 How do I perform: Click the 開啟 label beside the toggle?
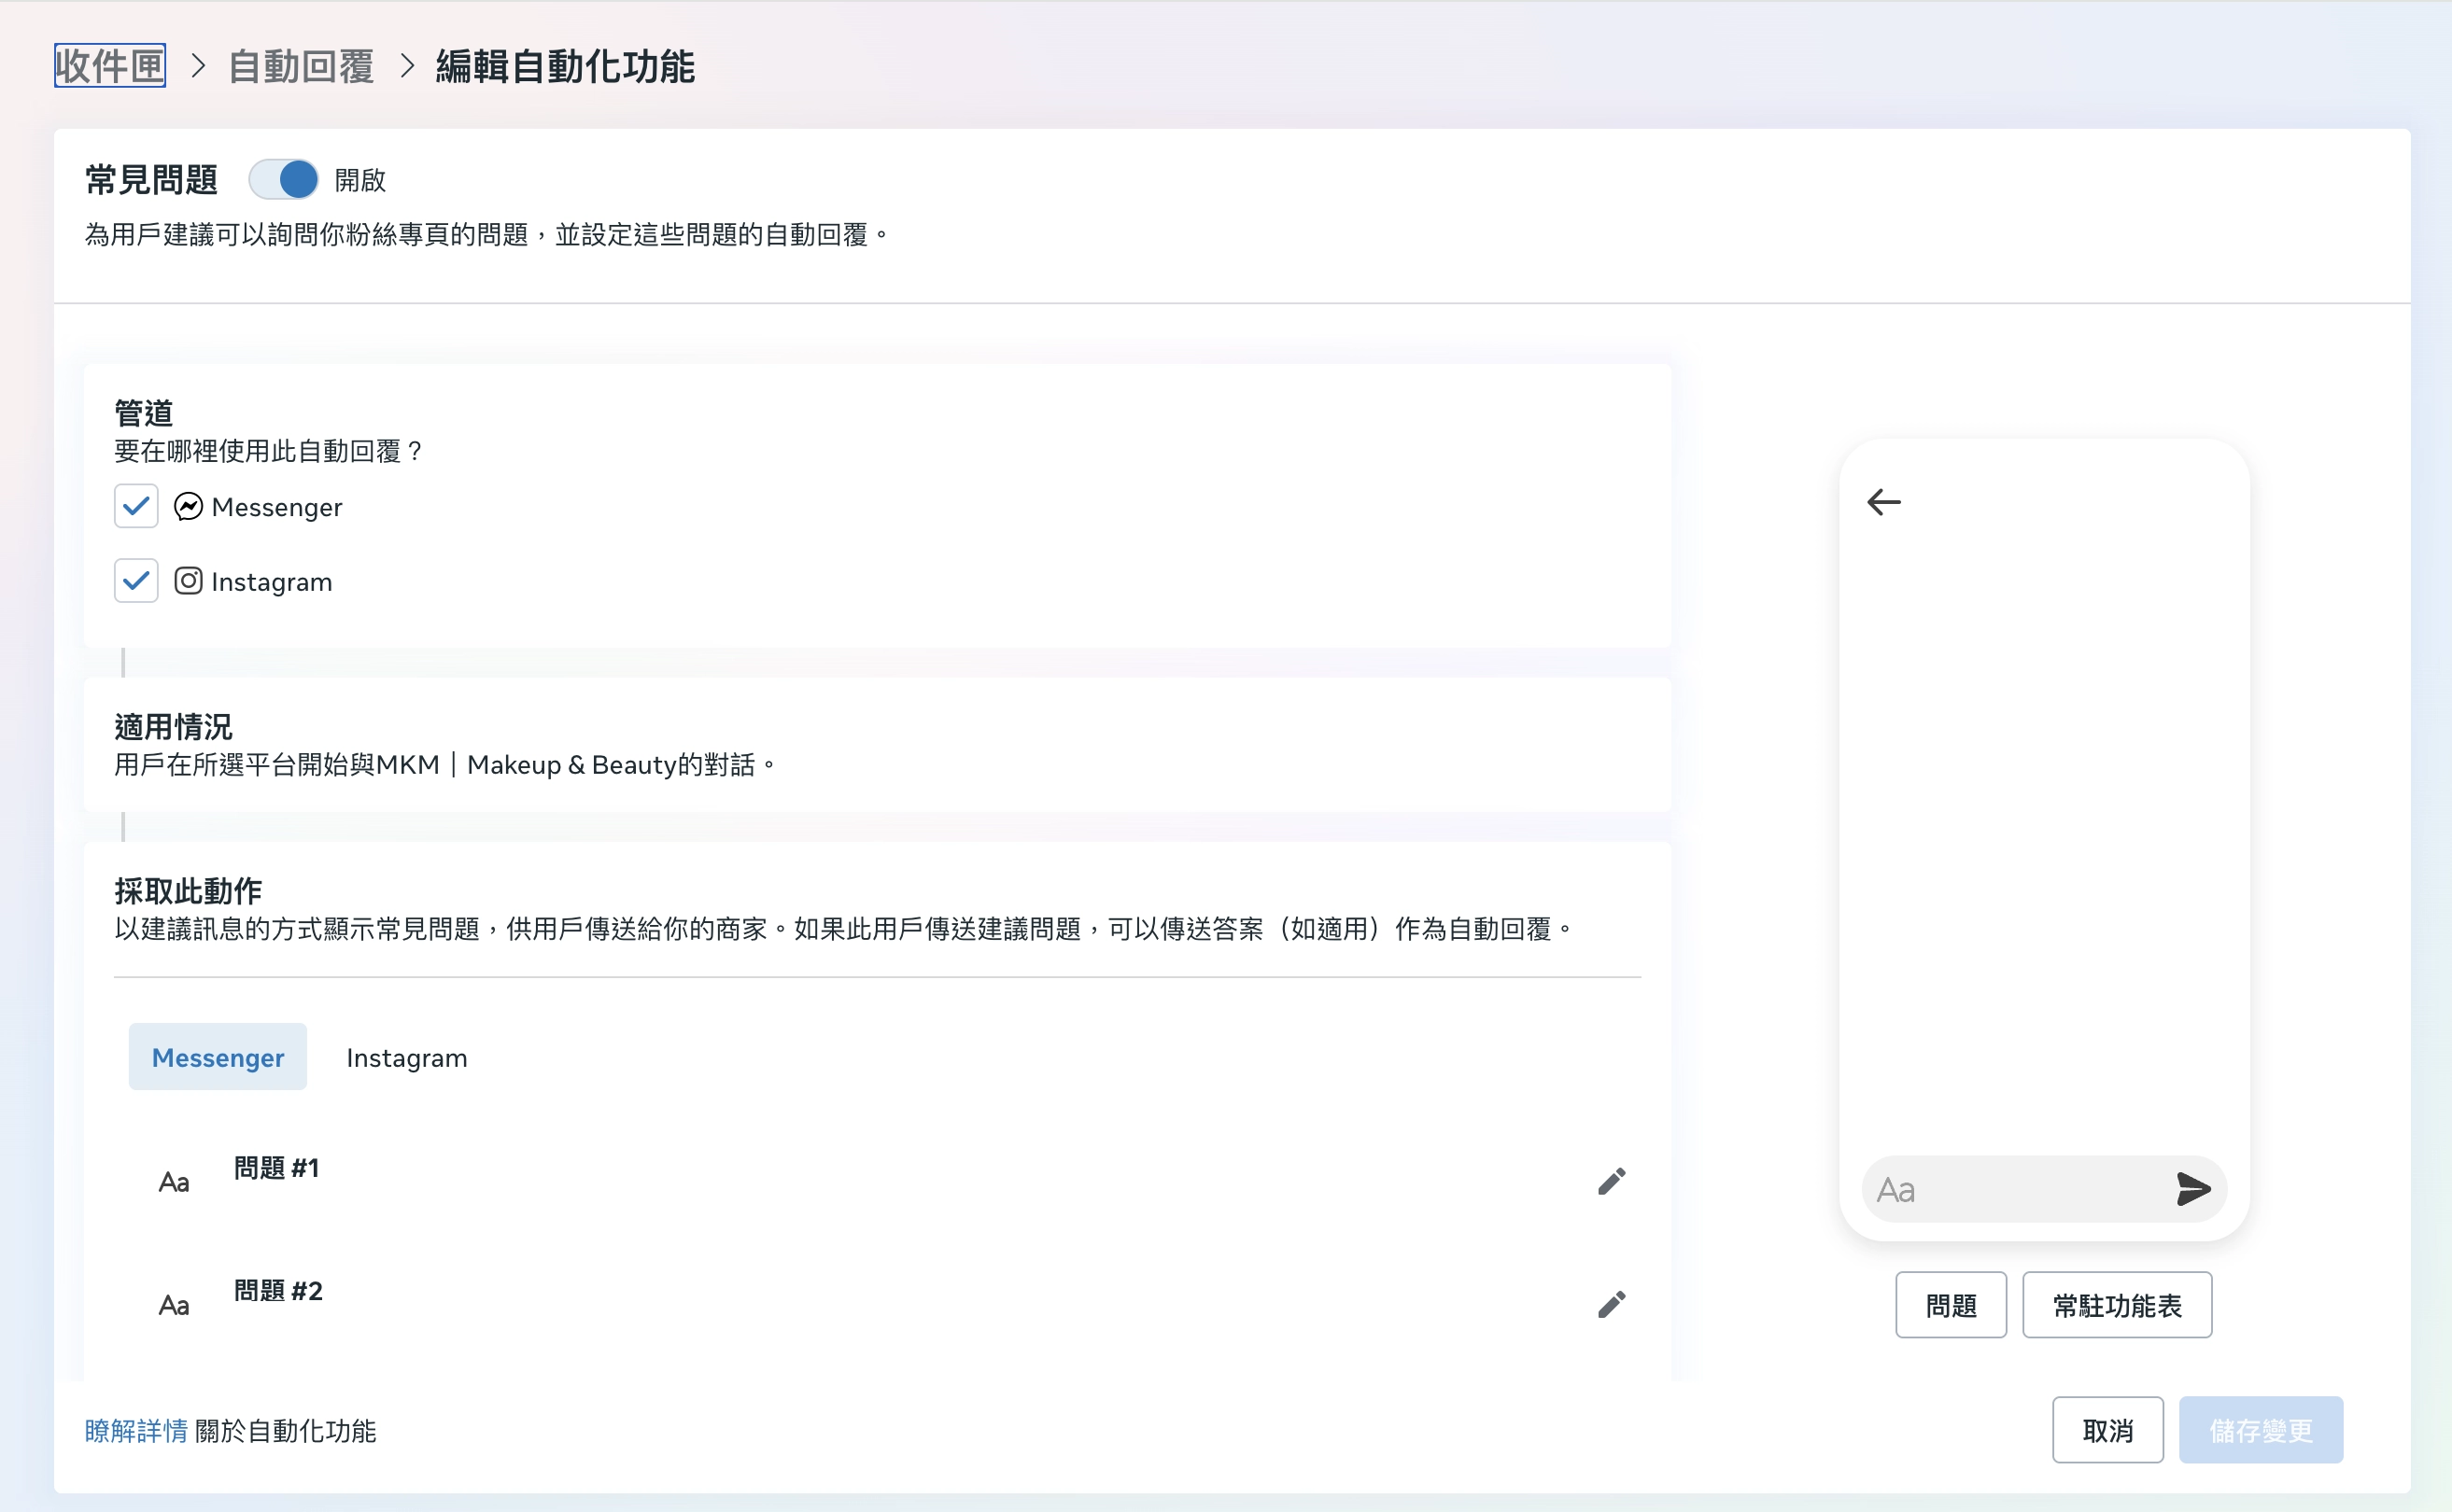point(360,180)
